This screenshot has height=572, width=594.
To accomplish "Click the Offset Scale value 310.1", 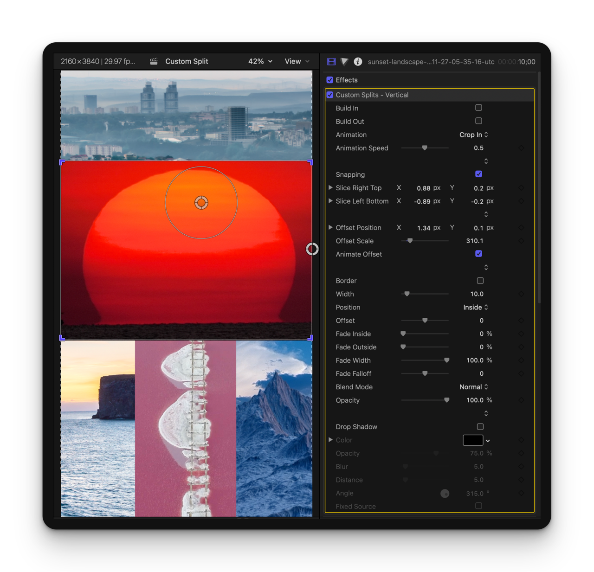I will [475, 241].
